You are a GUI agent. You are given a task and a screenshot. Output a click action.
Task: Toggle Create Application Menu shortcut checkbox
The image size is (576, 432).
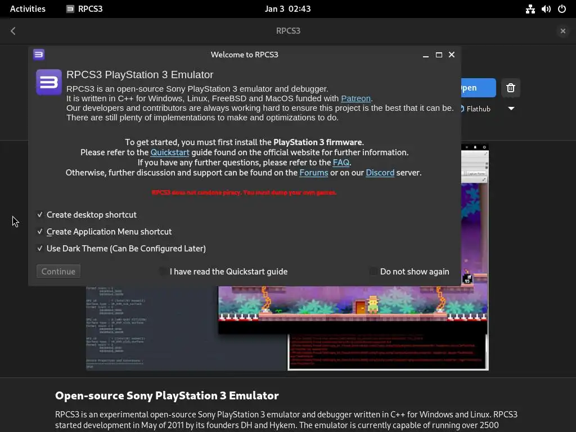coord(104,231)
